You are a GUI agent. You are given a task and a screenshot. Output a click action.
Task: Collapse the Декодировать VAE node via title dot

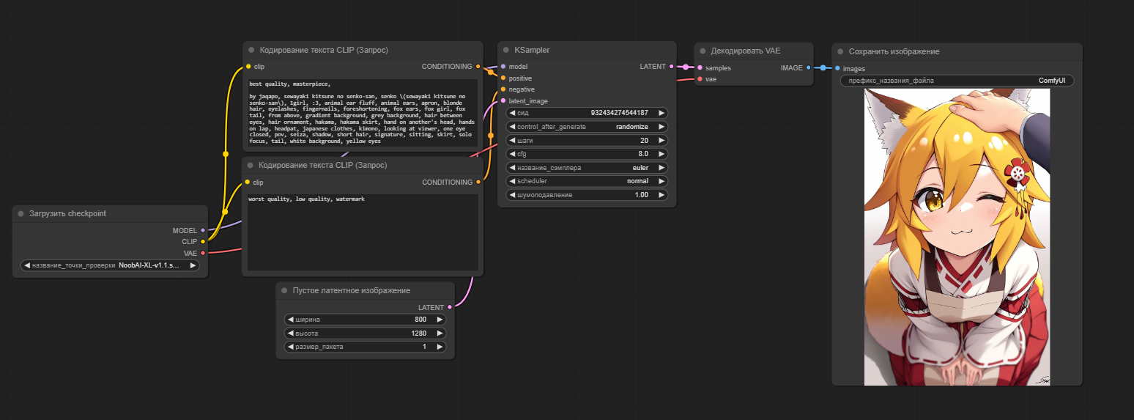[703, 51]
